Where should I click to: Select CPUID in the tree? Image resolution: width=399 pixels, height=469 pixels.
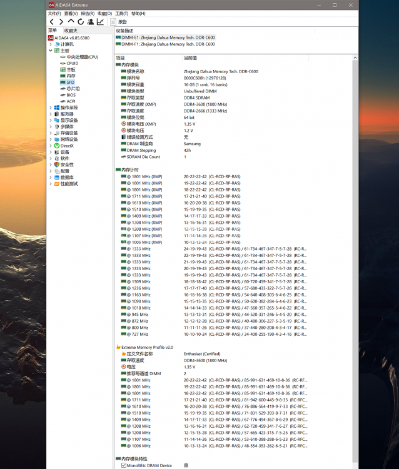pos(73,63)
